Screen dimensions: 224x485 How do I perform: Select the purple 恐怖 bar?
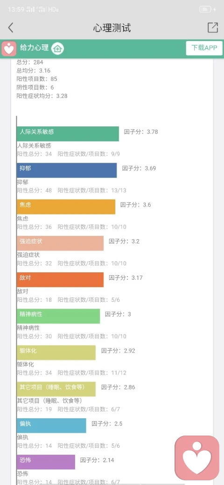(x=46, y=462)
